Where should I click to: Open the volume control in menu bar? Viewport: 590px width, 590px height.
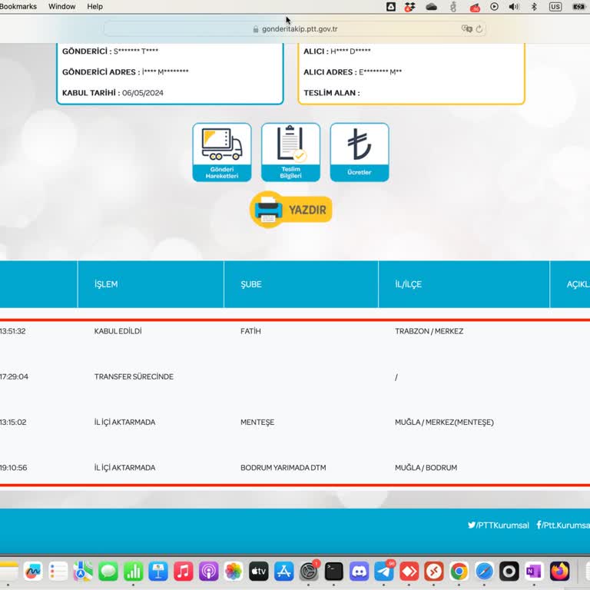(514, 6)
